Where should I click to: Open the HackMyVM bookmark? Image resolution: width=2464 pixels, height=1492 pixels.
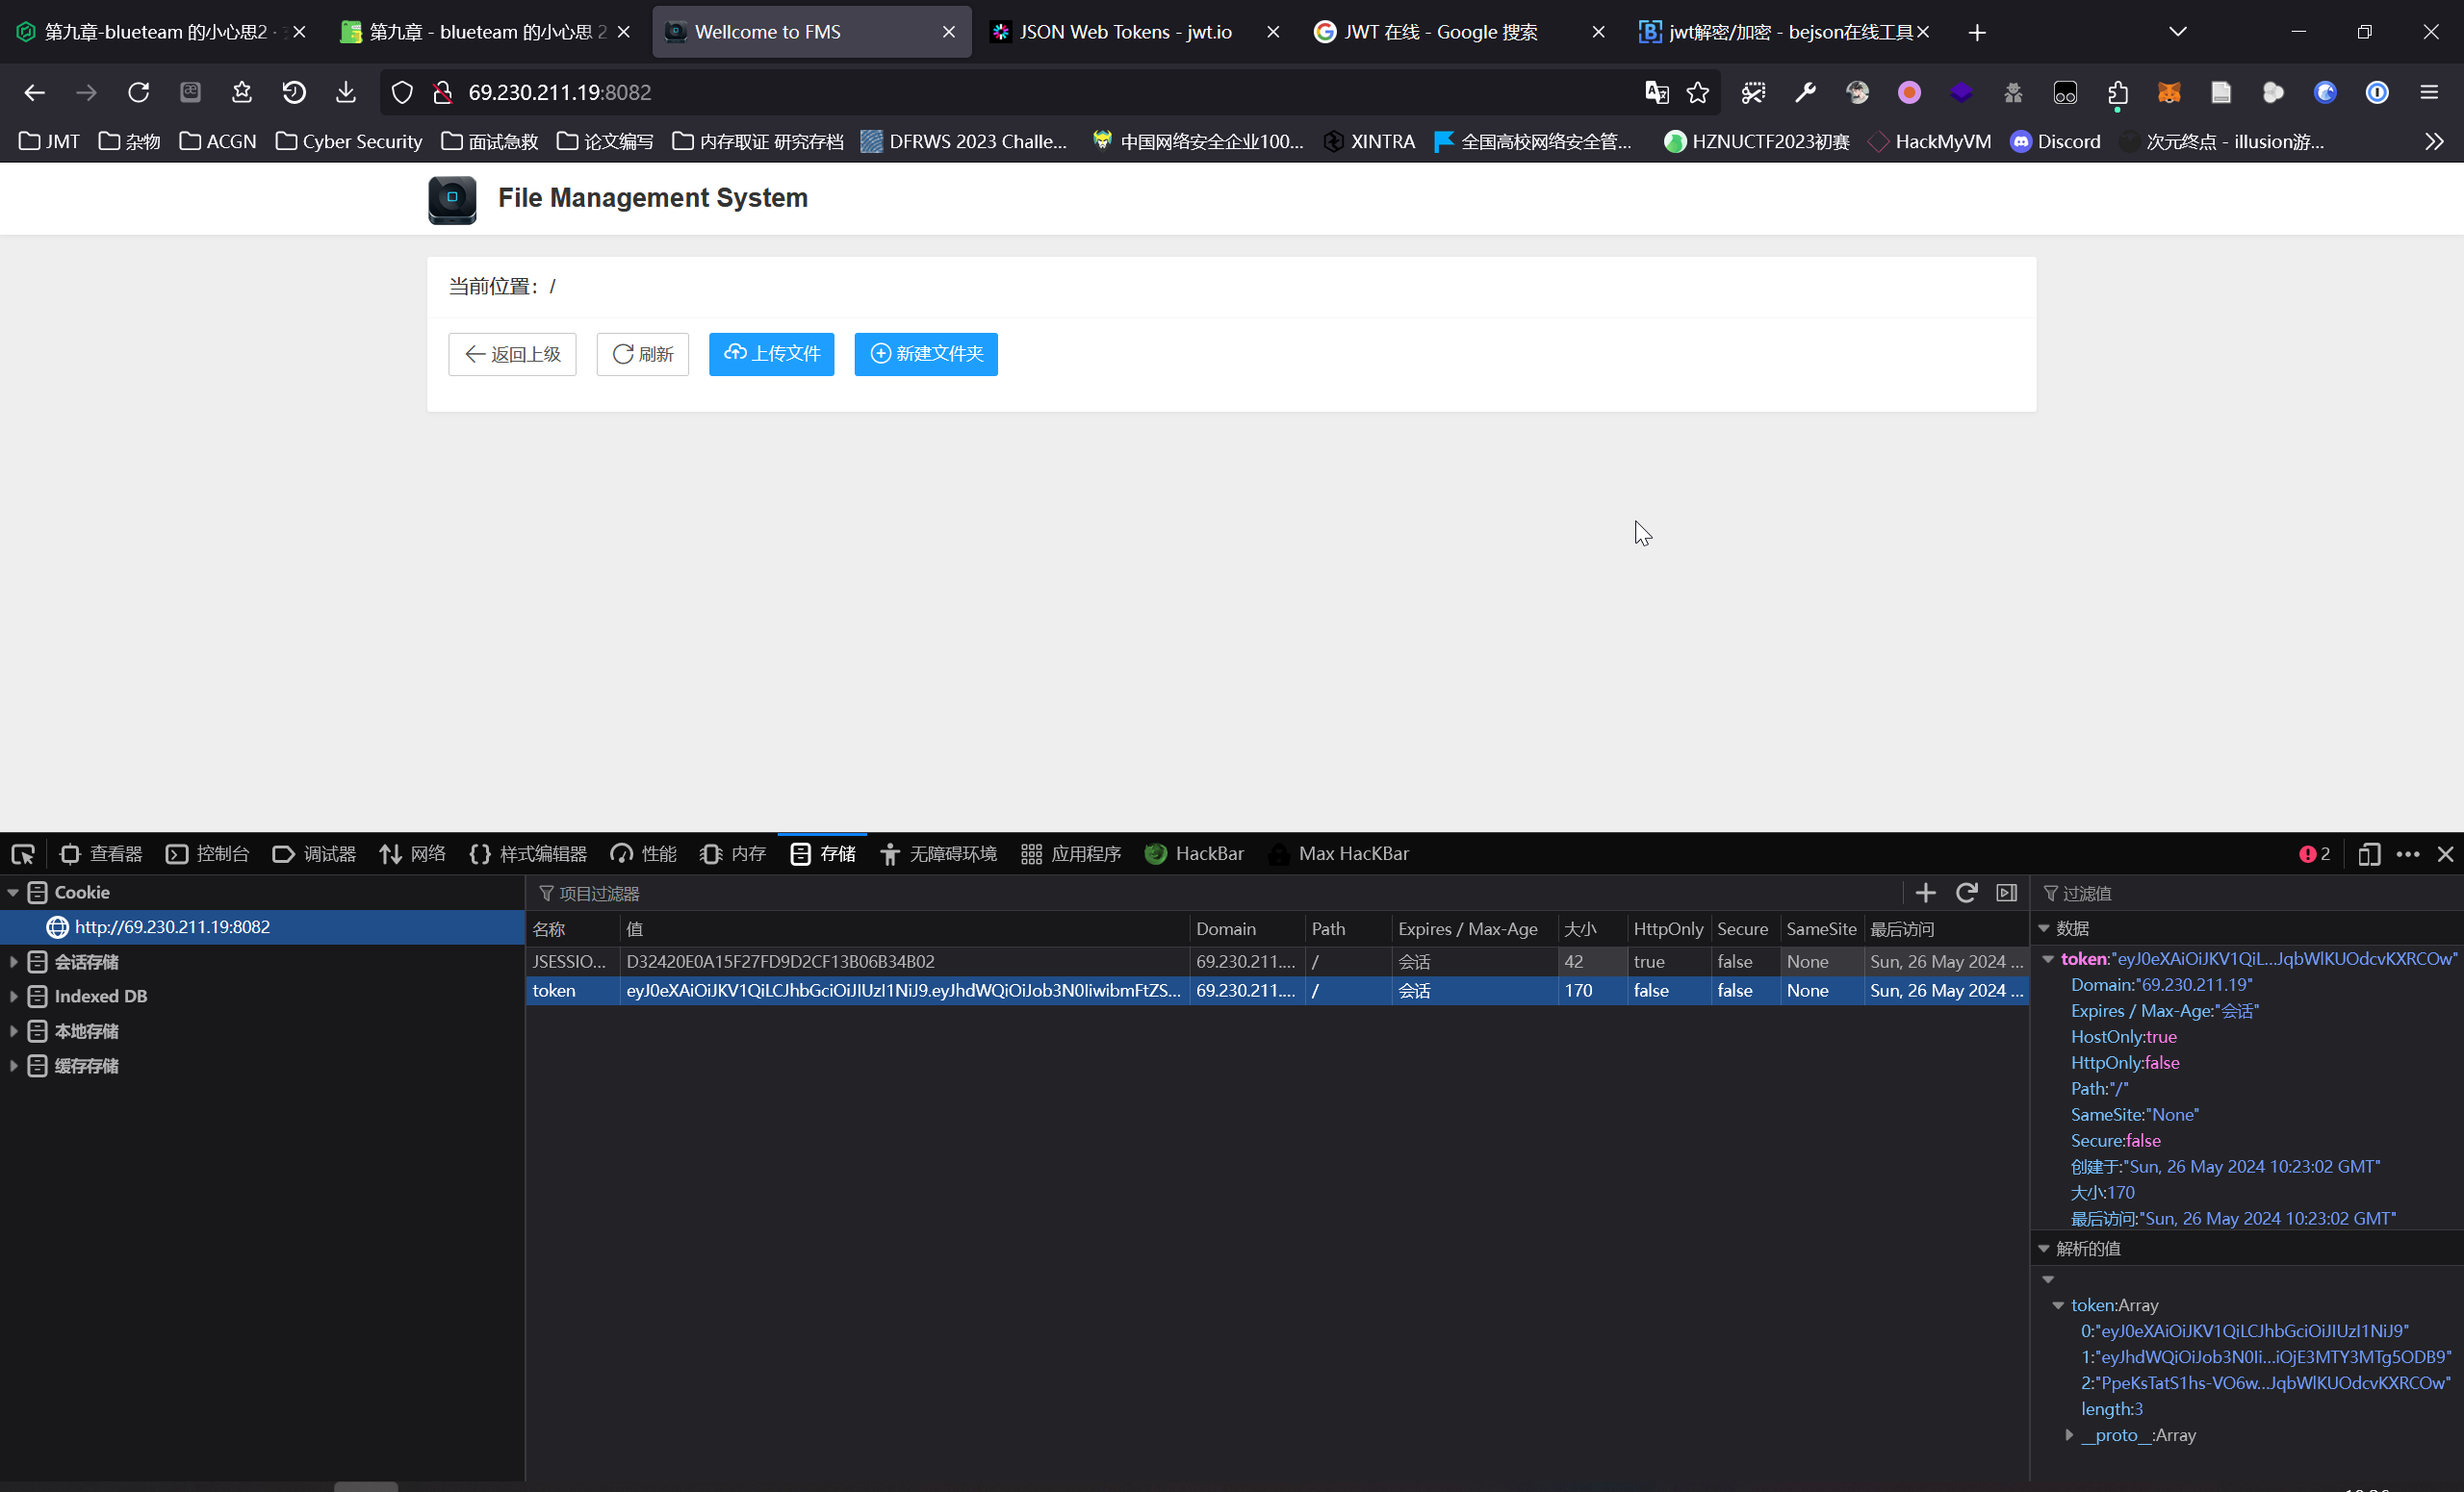click(1929, 142)
